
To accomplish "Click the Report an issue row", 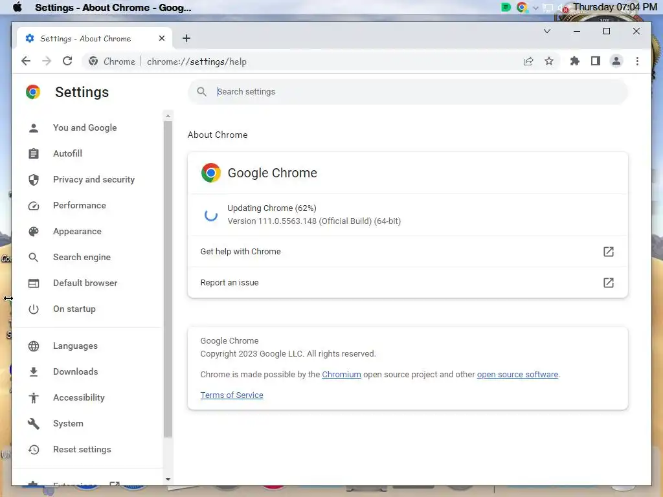I will [x=408, y=283].
